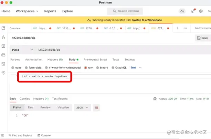The height and width of the screenshot is (139, 211).
Task: Open the Params tab
Action: [15, 60]
